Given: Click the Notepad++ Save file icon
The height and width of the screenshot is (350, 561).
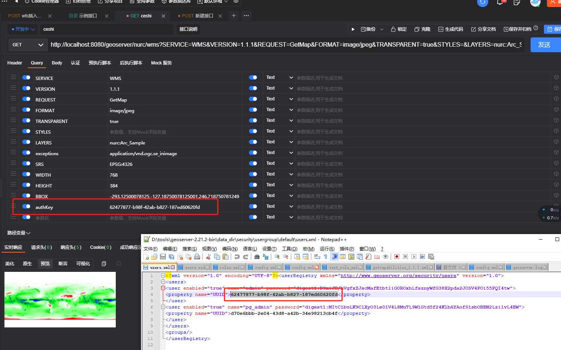Looking at the screenshot, I should tap(163, 257).
